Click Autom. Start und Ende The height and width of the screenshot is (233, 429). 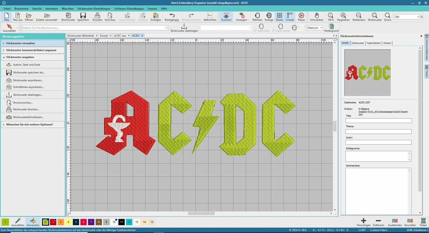tap(26, 65)
